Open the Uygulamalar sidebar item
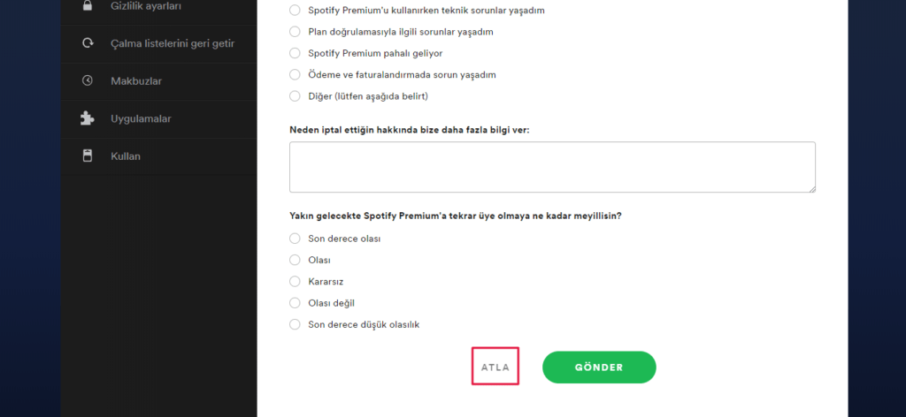 pyautogui.click(x=141, y=118)
